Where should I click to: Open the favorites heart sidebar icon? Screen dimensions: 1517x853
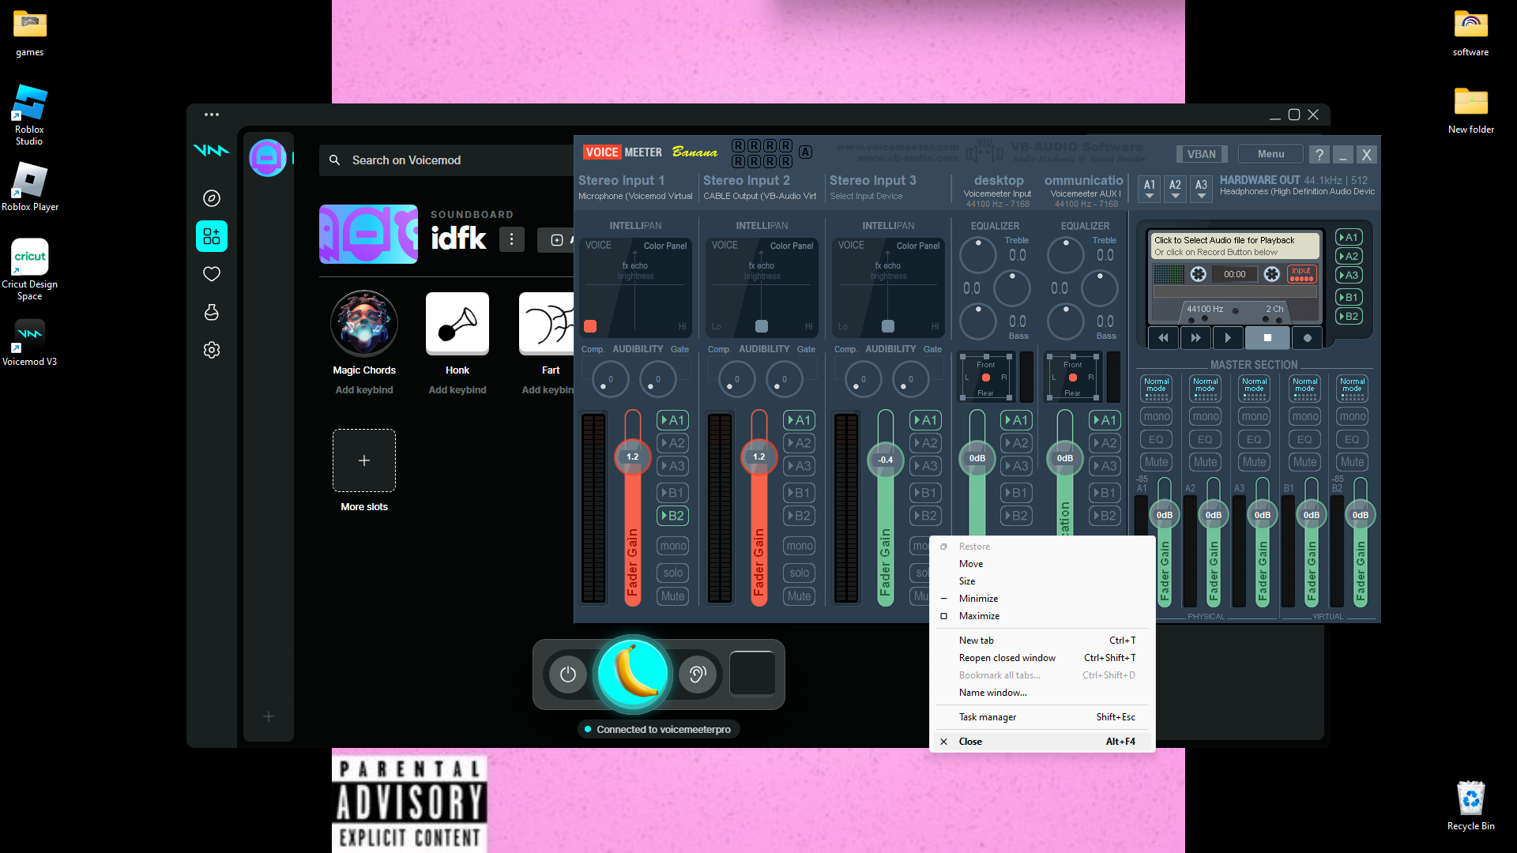tap(212, 274)
